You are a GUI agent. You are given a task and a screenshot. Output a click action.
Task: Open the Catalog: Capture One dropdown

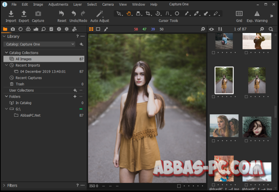pos(40,44)
